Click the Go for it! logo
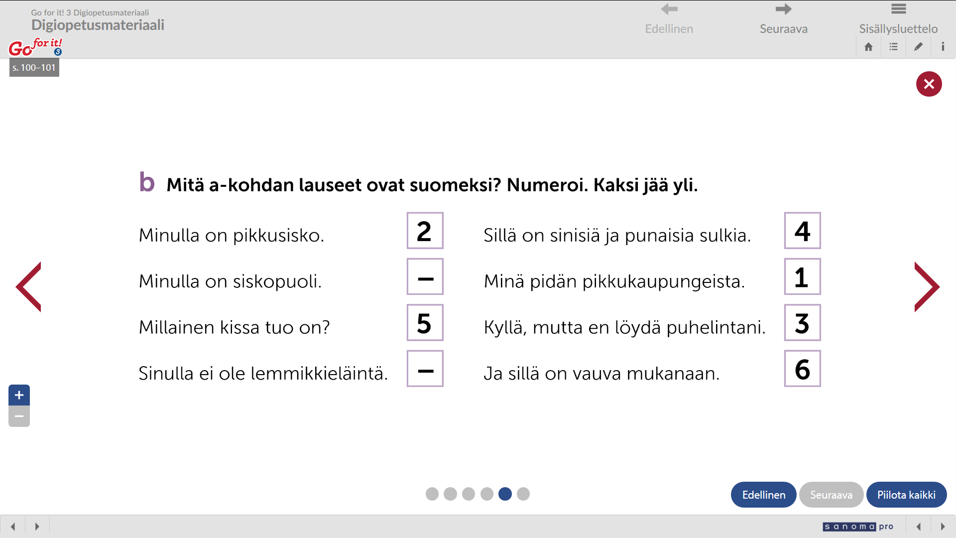This screenshot has width=956, height=538. [x=35, y=47]
